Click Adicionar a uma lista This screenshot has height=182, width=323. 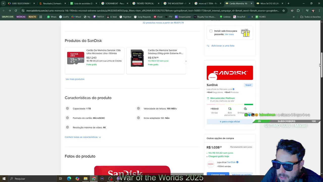tap(221, 46)
